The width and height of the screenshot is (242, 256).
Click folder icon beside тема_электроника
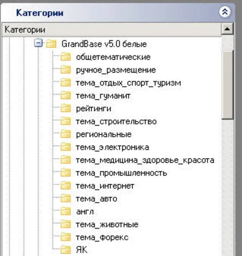click(x=66, y=147)
